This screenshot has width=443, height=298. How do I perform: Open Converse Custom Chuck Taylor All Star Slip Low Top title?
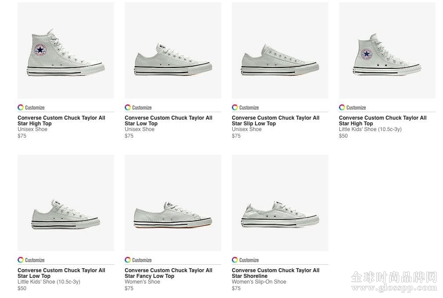pos(275,121)
